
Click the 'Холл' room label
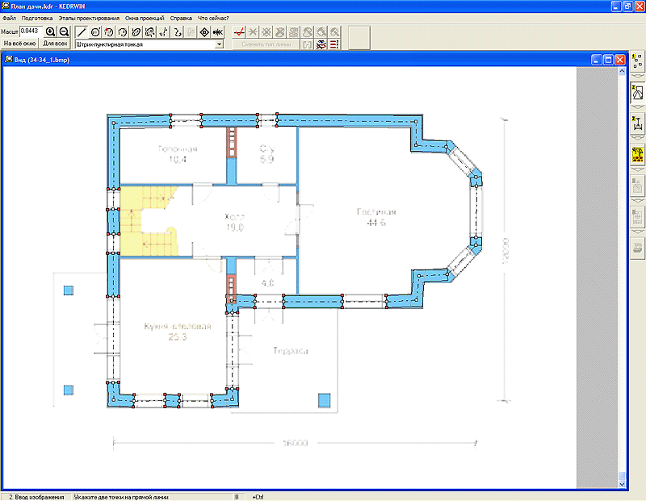pos(235,216)
